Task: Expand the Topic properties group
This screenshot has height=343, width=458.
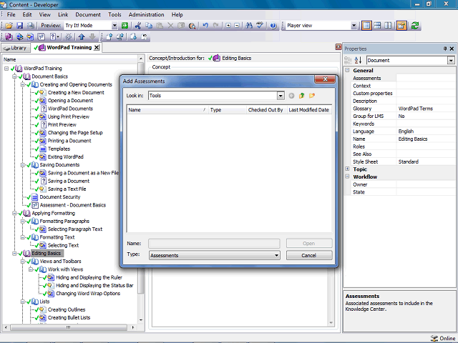Action: coord(347,169)
